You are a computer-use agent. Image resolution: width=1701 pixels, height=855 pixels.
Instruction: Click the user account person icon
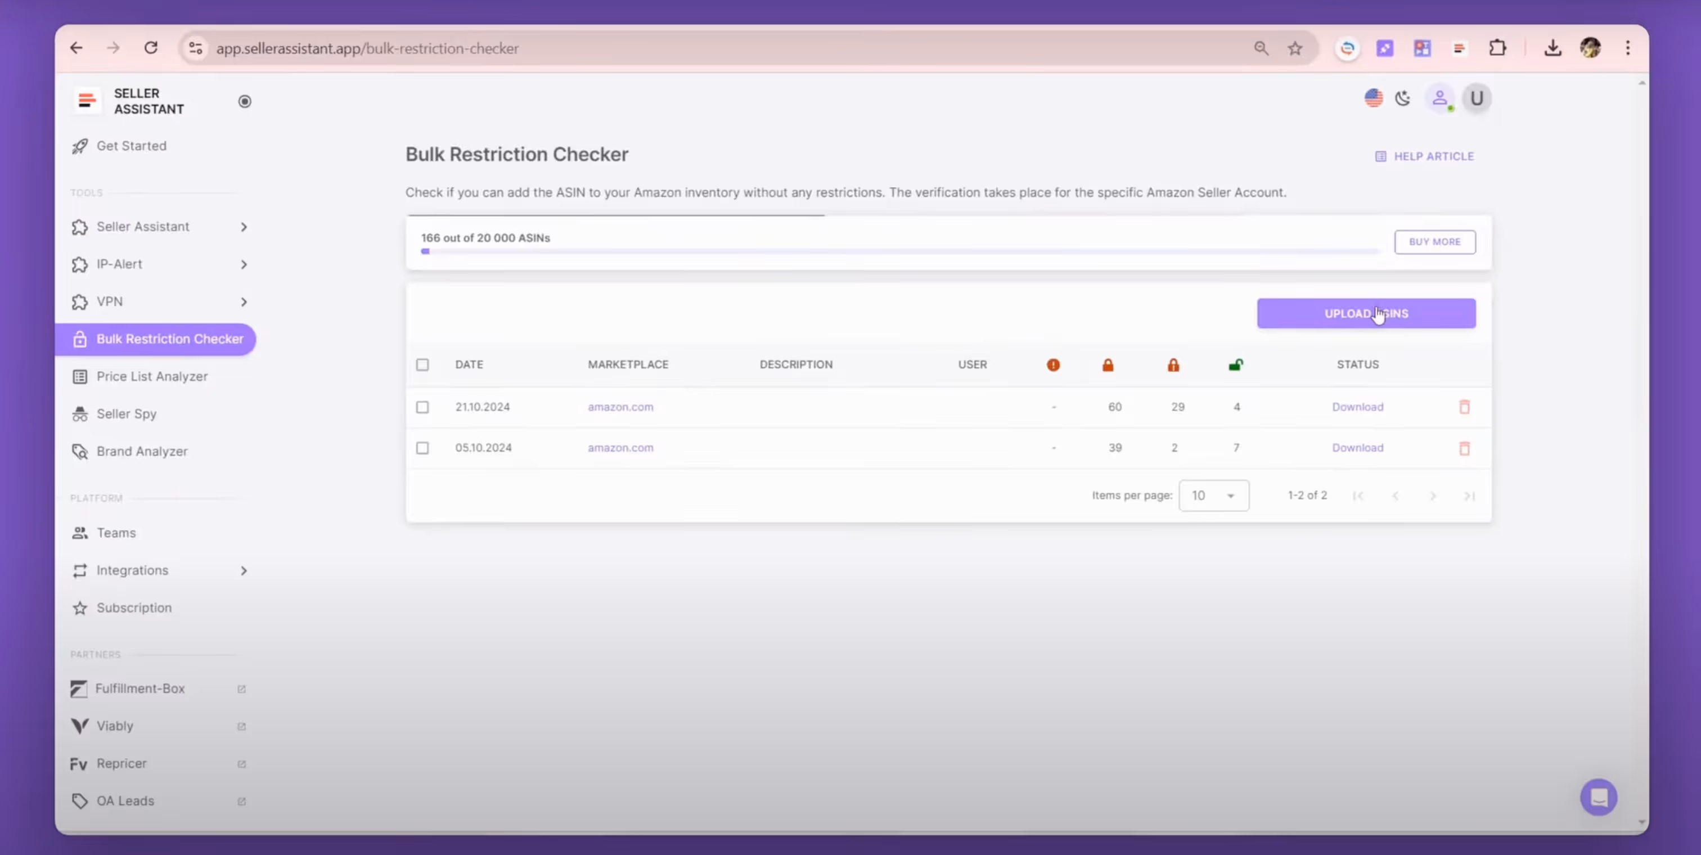click(1440, 98)
